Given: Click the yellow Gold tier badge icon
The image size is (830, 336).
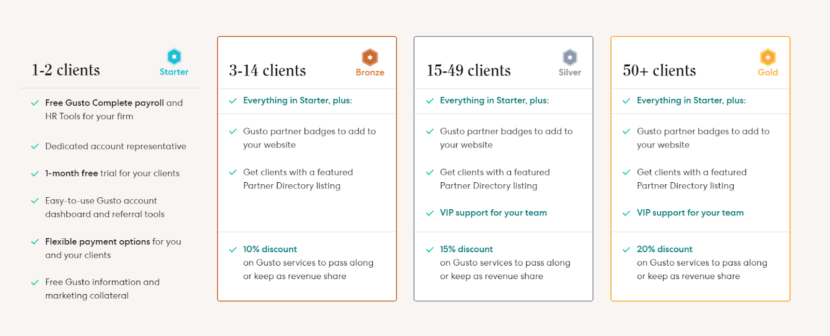Looking at the screenshot, I should [768, 57].
